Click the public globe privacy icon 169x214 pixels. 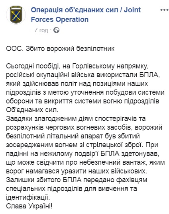56,30
